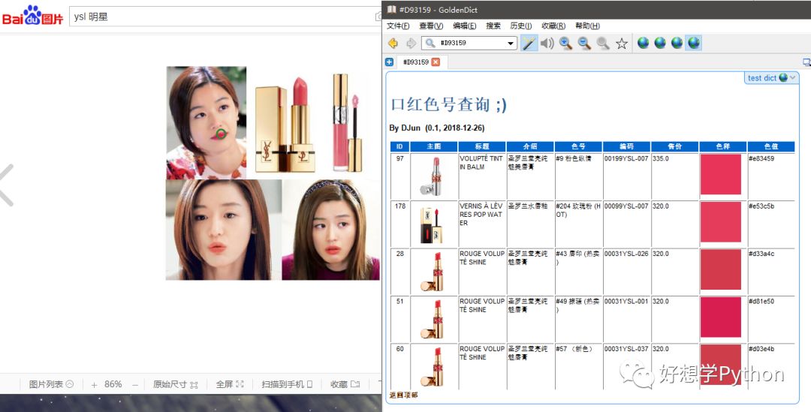Click the #d81e50 color swatch
The width and height of the screenshot is (811, 412).
click(x=720, y=317)
